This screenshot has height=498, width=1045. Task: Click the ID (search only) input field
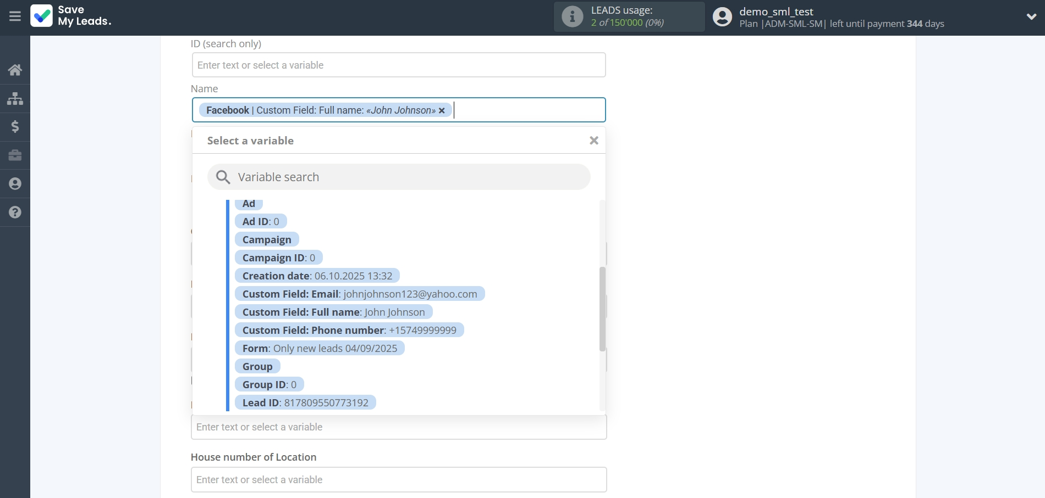click(x=398, y=65)
